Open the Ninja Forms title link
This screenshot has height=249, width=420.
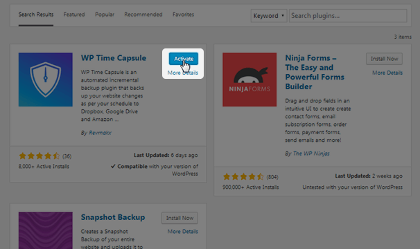[x=315, y=72]
